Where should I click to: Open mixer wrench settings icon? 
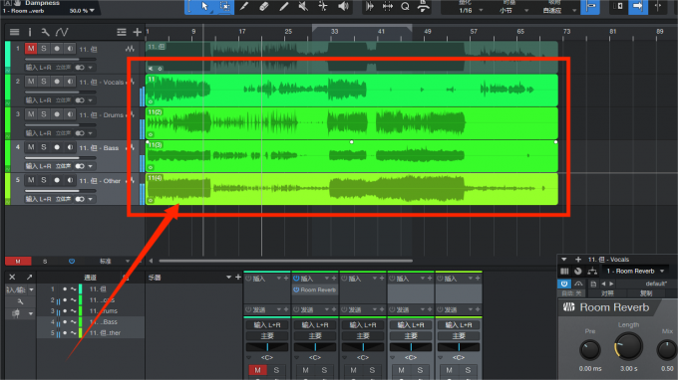click(20, 301)
